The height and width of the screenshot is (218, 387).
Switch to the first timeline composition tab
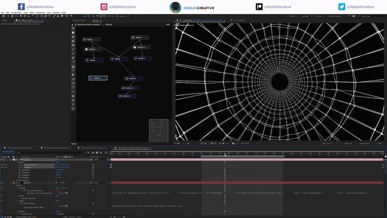(19, 148)
